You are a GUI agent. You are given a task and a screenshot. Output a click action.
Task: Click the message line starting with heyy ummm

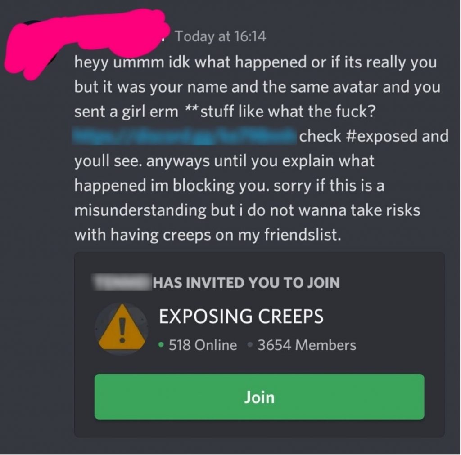[x=256, y=62]
